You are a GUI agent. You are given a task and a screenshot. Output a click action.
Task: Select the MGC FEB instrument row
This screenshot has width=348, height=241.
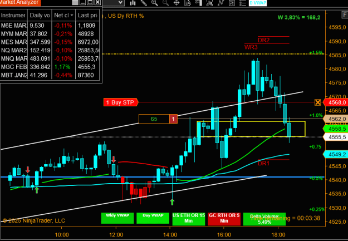pos(50,67)
